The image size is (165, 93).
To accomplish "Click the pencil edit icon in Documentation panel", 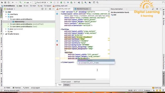I will point(153,9).
